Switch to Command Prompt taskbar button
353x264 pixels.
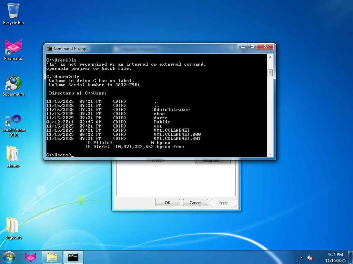click(73, 257)
